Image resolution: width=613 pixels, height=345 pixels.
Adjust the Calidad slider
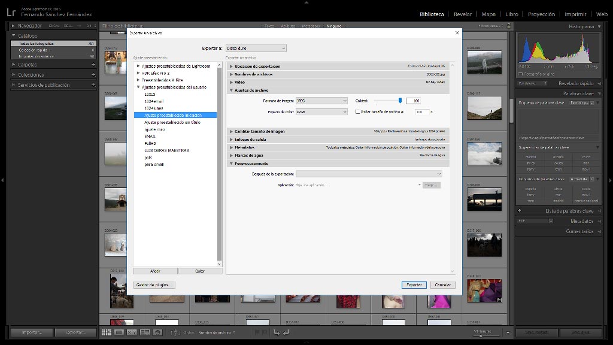pyautogui.click(x=400, y=101)
